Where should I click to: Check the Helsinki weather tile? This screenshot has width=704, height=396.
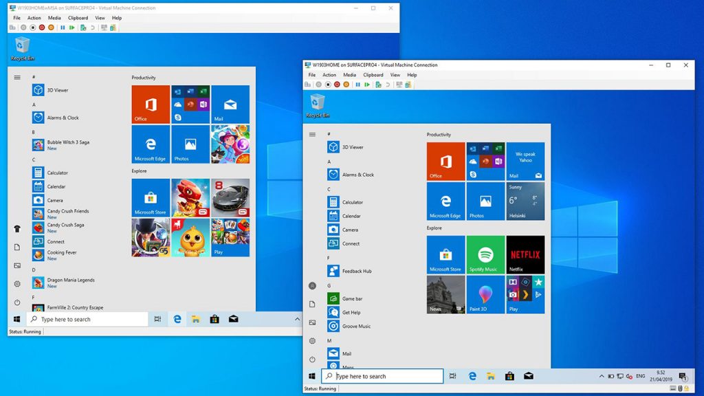526,201
